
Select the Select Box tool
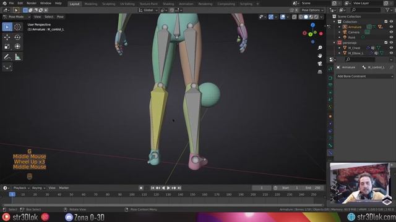(7, 27)
